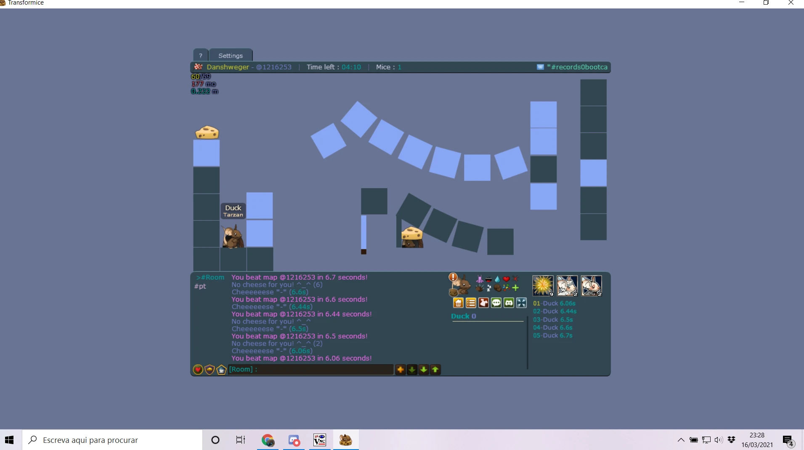Open VNC viewer from the taskbar

(320, 440)
